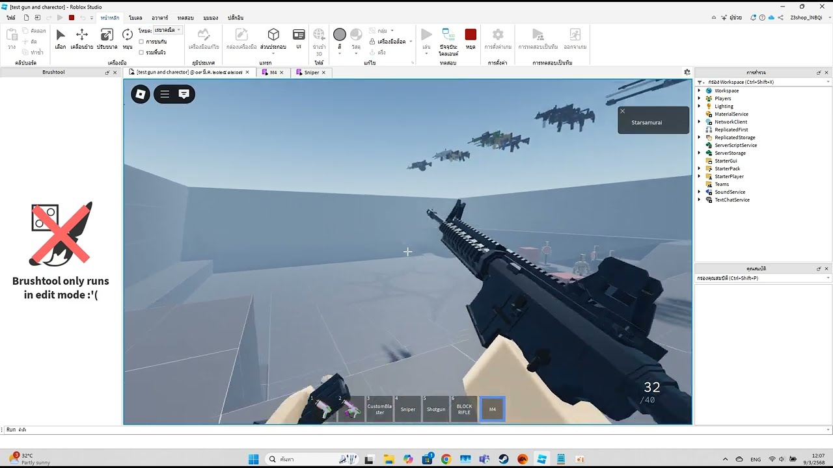Expand the ReplicatedStorage node
This screenshot has width=833, height=468.
coord(700,138)
